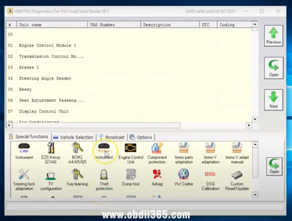Open Engine Control Unit function
The width and height of the screenshot is (292, 221).
131,153
